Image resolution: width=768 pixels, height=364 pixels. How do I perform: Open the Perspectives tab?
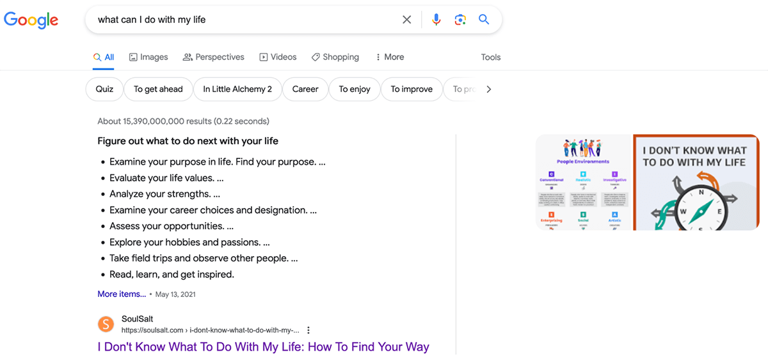coord(214,57)
